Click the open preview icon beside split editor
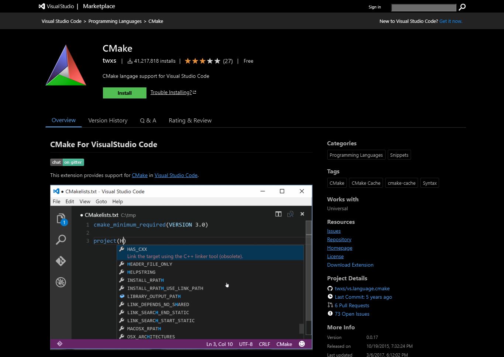This screenshot has height=357, width=504. [290, 214]
